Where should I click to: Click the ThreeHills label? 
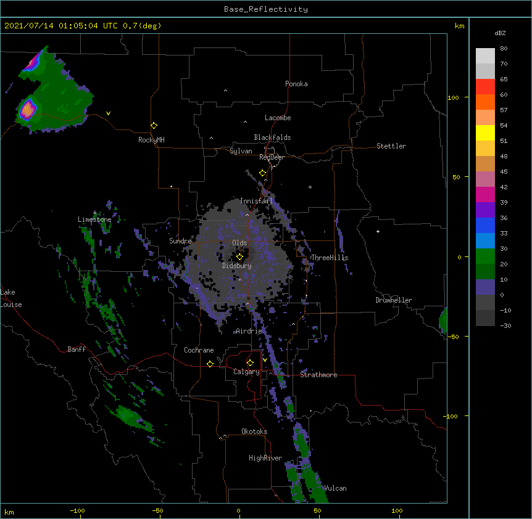330,258
